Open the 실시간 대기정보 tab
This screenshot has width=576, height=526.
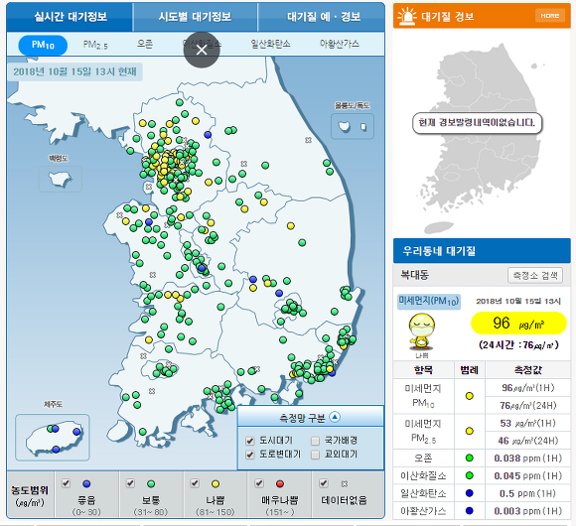70,17
